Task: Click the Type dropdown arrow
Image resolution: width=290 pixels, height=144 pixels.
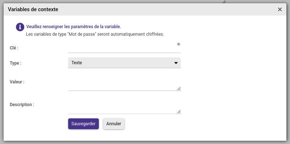Action: [x=176, y=63]
